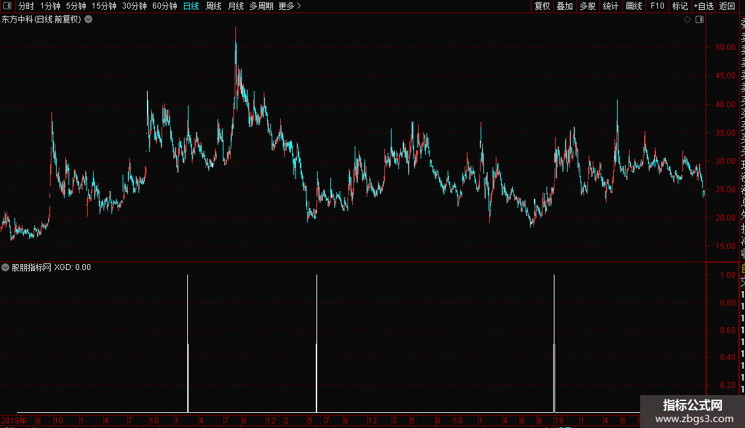Image resolution: width=745 pixels, height=428 pixels.
Task: Open F10 company information
Action: tap(657, 6)
